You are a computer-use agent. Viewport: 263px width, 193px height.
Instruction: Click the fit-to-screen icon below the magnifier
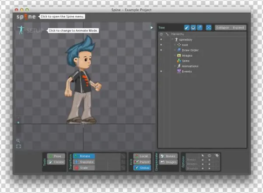[18, 146]
